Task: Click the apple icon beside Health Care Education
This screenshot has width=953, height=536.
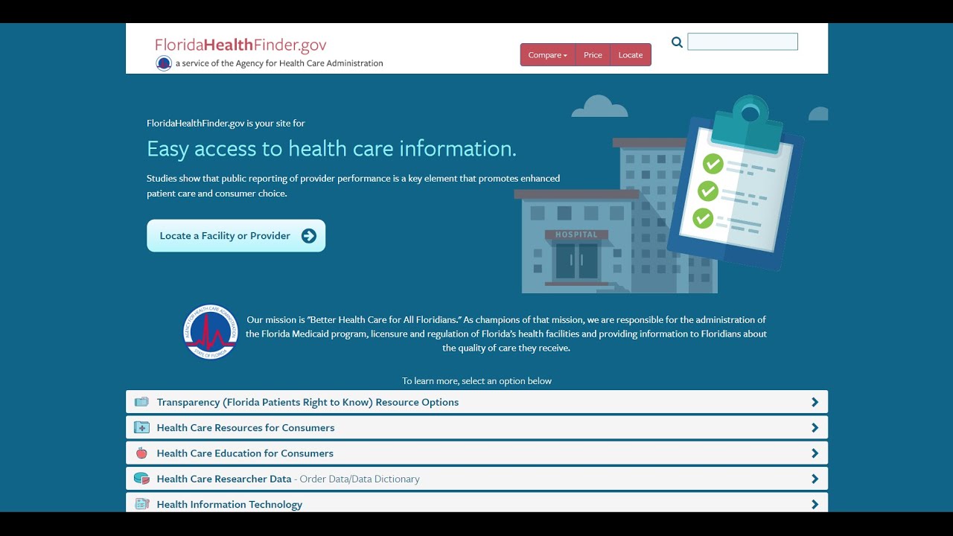Action: tap(141, 453)
